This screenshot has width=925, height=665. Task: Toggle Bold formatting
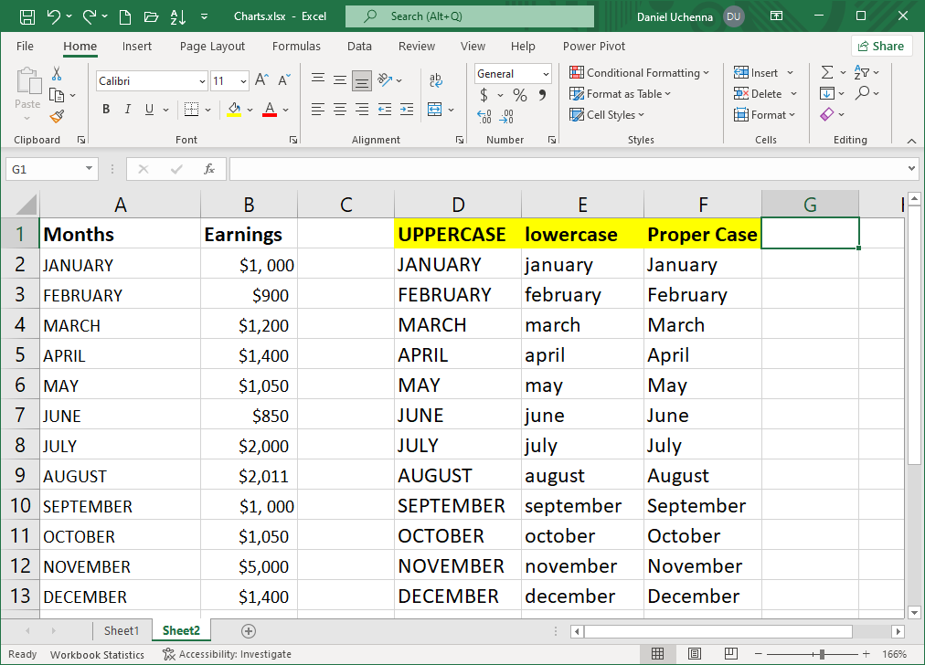(x=106, y=110)
